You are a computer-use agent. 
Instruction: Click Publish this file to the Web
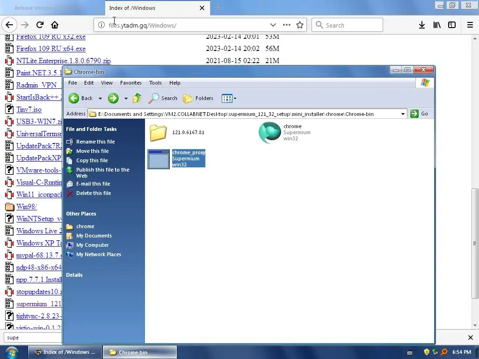pos(102,173)
